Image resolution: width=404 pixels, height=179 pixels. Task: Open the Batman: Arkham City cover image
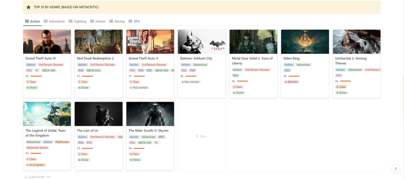click(202, 42)
